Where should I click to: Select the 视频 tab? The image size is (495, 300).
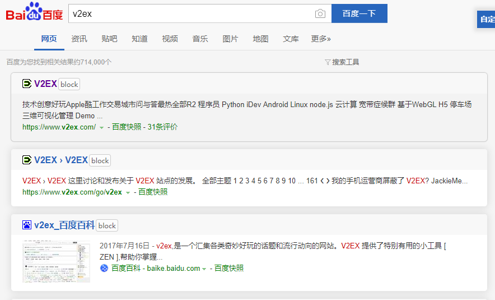(170, 39)
